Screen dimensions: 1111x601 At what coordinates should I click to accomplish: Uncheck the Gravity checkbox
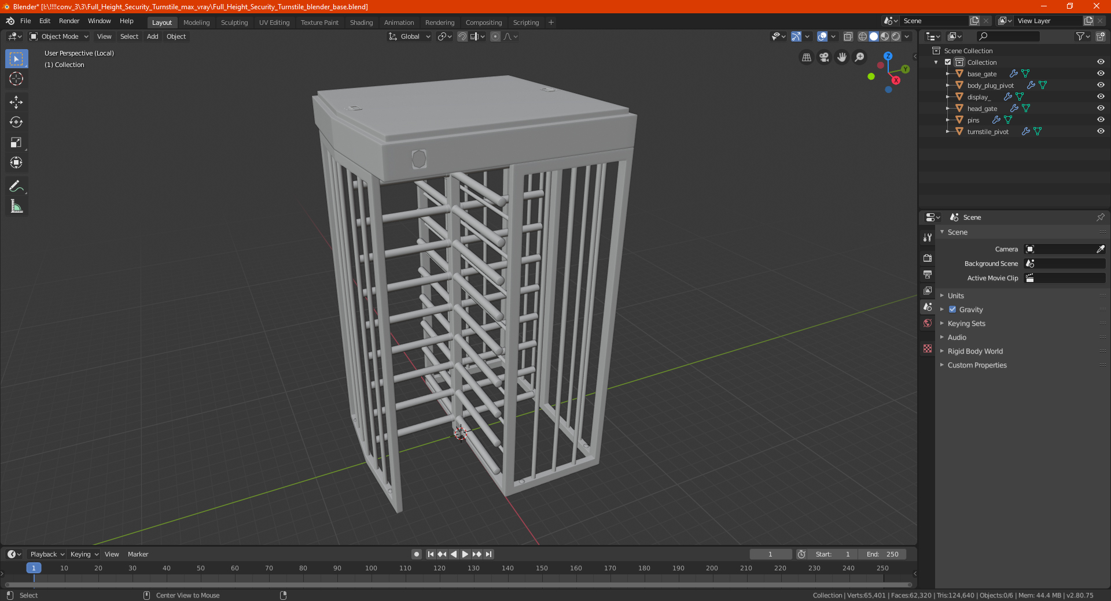point(952,310)
